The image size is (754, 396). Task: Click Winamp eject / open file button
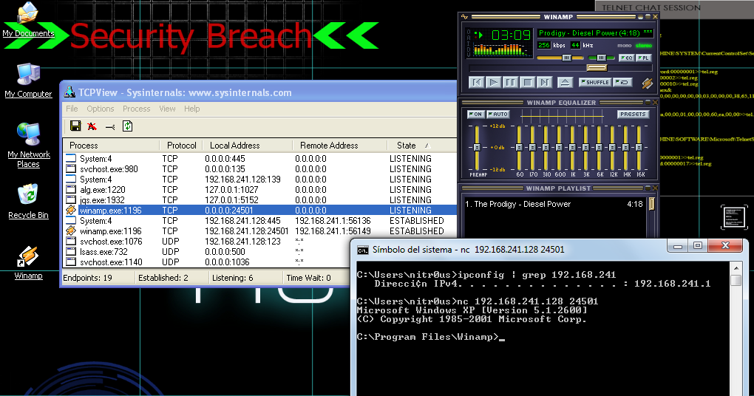click(565, 83)
